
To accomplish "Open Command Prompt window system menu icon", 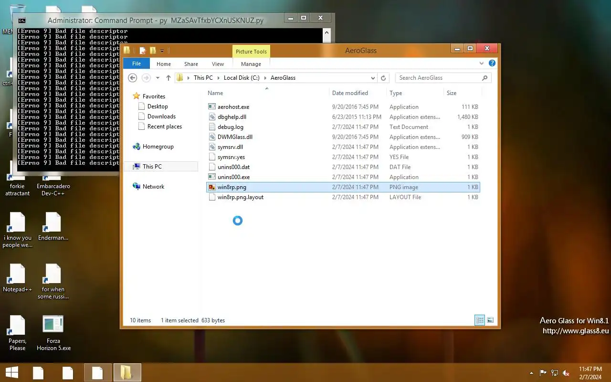I will point(21,21).
